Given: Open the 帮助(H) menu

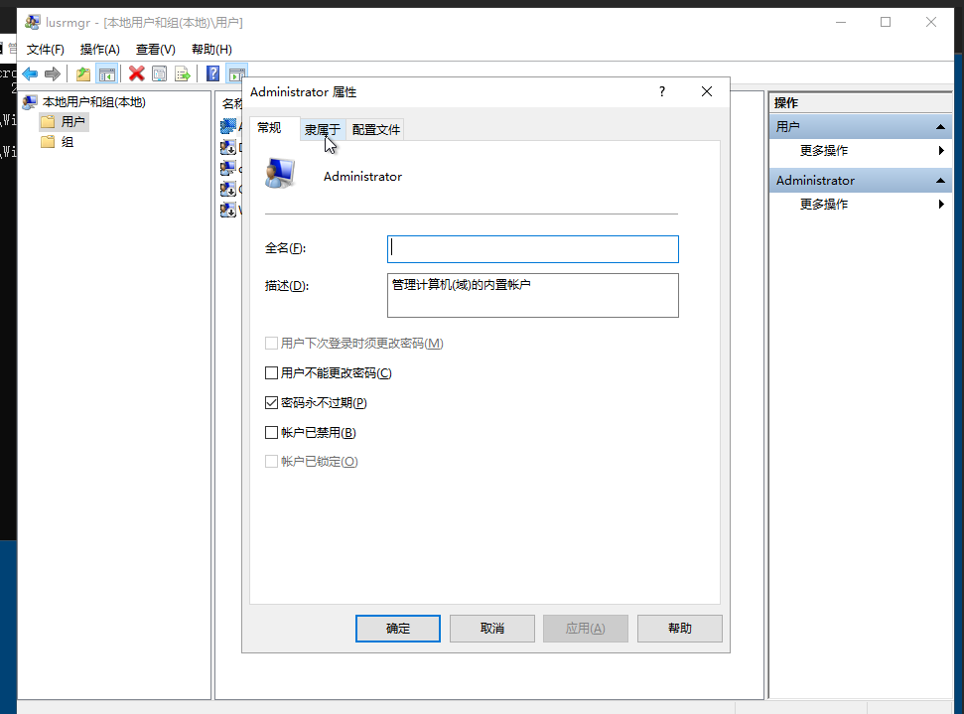Looking at the screenshot, I should click(x=211, y=50).
